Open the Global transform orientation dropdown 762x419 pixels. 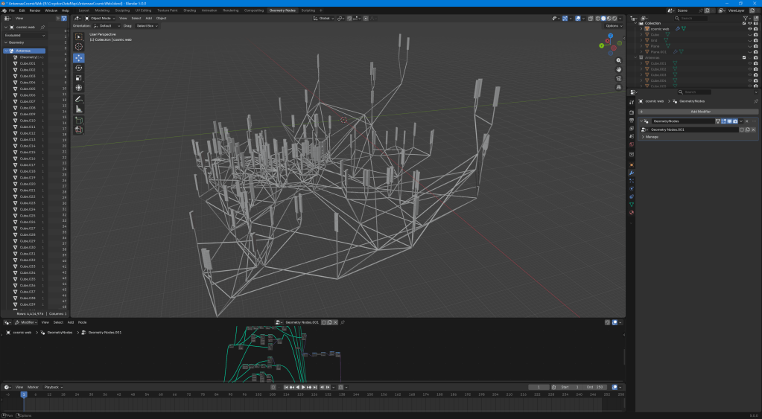pos(324,19)
